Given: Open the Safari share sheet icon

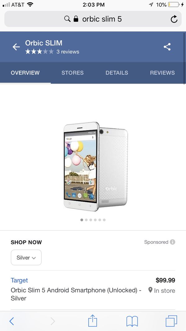Looking at the screenshot, I should [92, 320].
